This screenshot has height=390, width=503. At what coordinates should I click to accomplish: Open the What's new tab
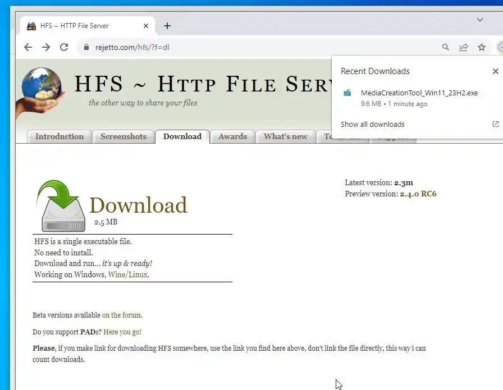[286, 136]
